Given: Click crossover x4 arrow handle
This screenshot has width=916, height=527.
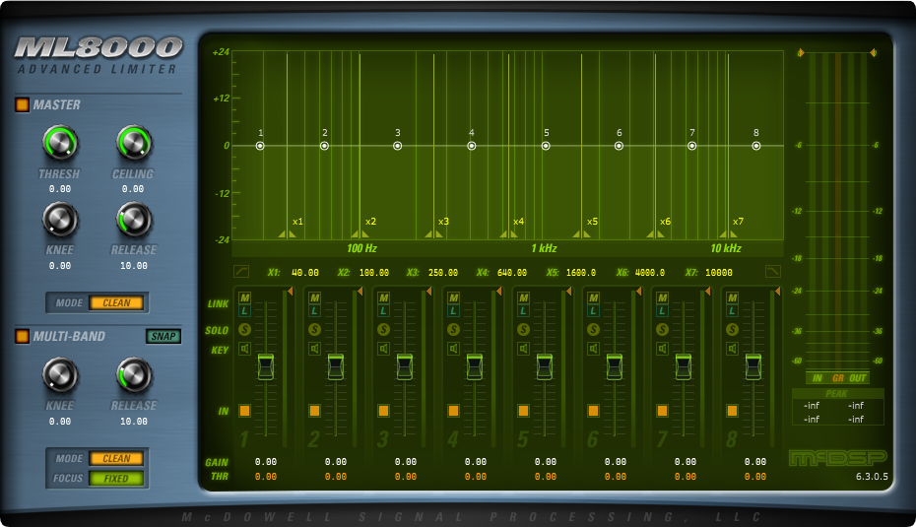Looking at the screenshot, I should point(508,234).
